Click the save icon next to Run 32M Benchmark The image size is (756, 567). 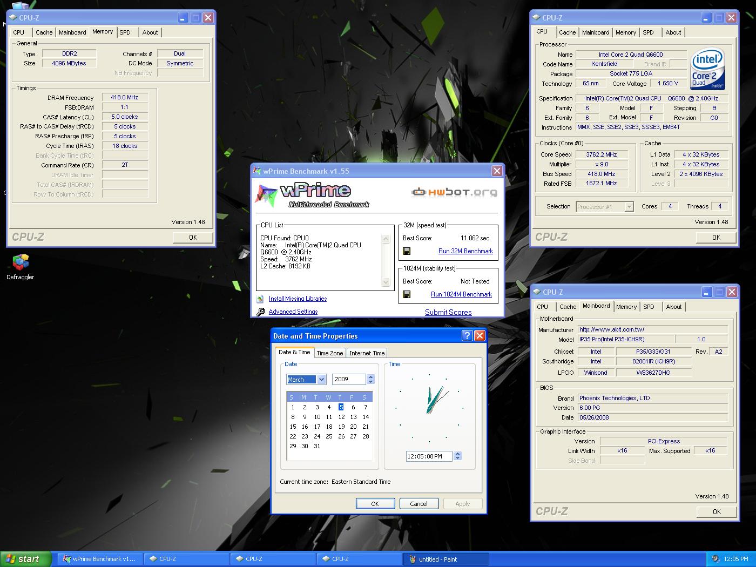coord(407,251)
